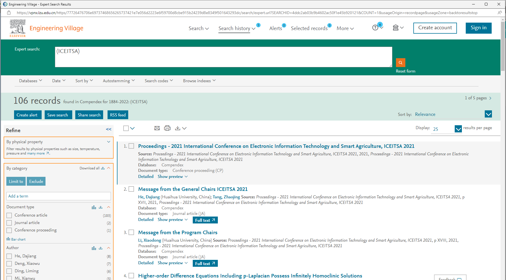Check the select-all results checkbox
Viewport: 506px width, 280px height.
[x=126, y=128]
